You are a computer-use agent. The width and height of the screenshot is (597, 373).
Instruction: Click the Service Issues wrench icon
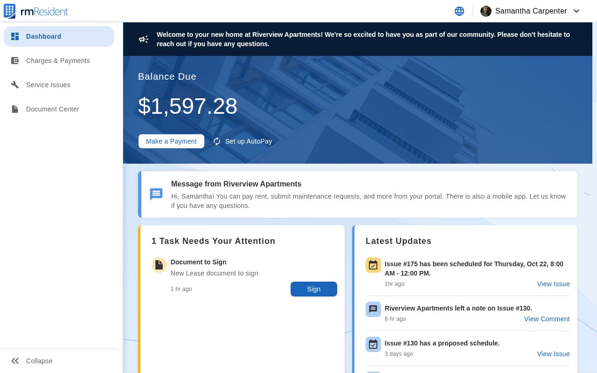15,85
